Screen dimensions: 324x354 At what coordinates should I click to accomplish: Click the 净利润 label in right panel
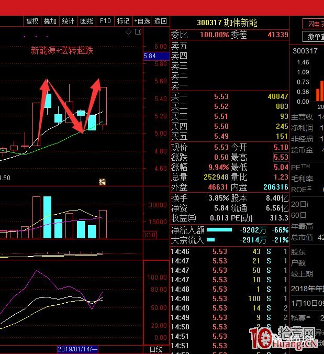[x=302, y=128]
